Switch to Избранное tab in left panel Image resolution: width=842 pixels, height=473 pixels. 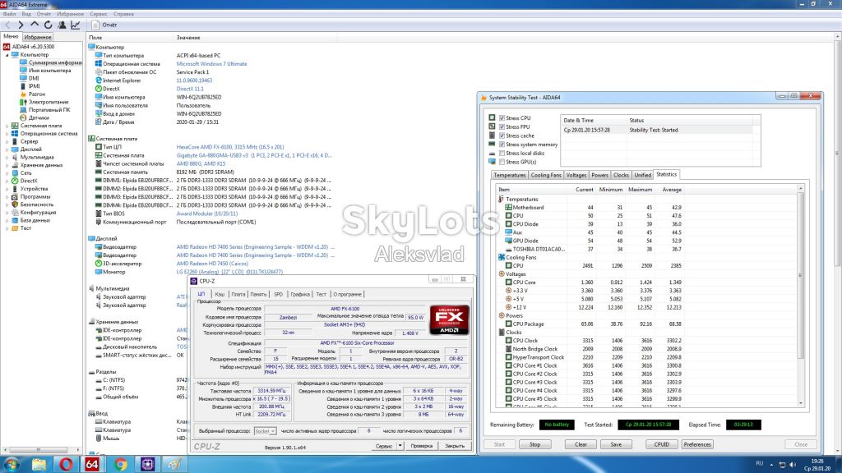click(x=38, y=37)
